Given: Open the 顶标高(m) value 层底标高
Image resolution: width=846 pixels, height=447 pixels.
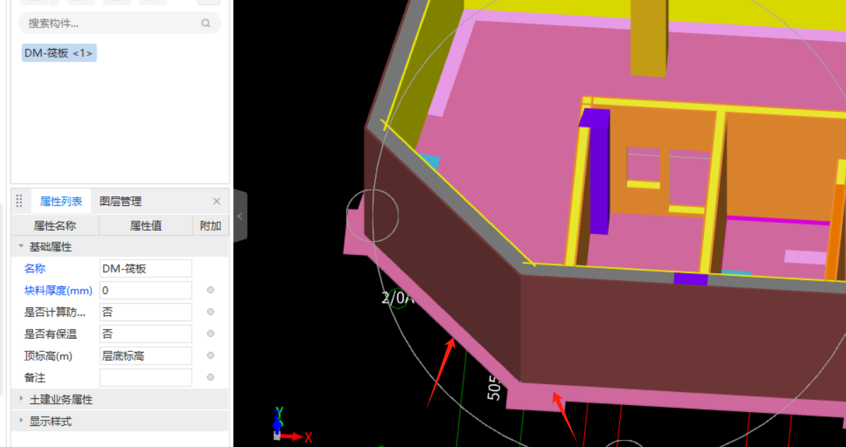Looking at the screenshot, I should (146, 356).
